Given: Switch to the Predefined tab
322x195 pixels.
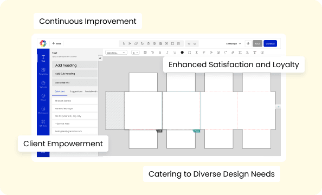Looking at the screenshot, I should pos(91,92).
